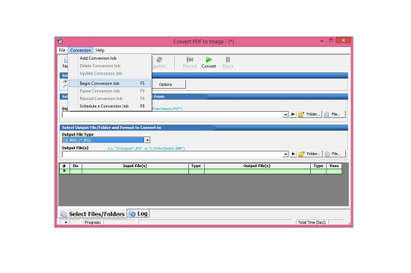Click the Update toolbar icon
Viewport: 411px width, 273px height.
159,60
